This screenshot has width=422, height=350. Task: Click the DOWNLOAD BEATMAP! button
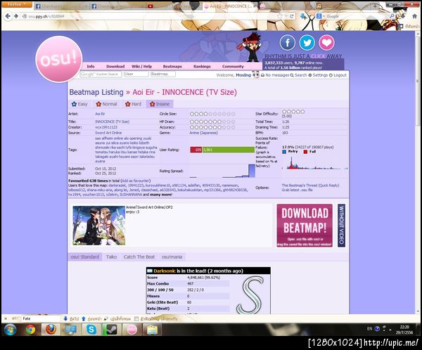click(x=305, y=226)
